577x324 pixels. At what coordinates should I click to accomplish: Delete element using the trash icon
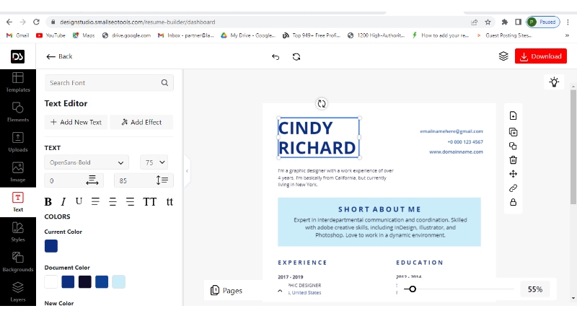(513, 160)
